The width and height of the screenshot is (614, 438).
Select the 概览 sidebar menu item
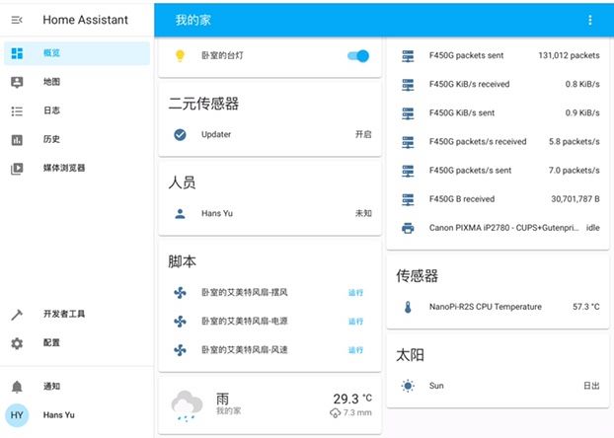click(x=77, y=53)
